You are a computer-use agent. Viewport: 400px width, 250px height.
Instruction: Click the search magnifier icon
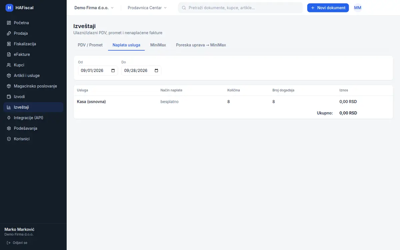click(x=184, y=8)
